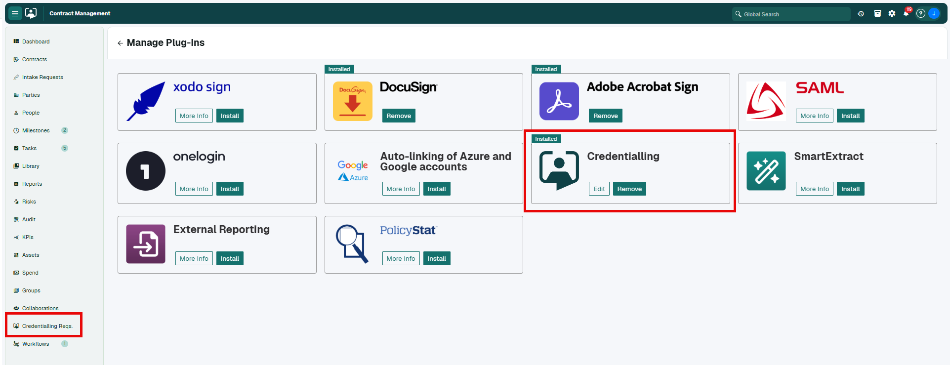This screenshot has height=365, width=950.
Task: Remove the Credentialling plug-in
Action: pyautogui.click(x=629, y=189)
